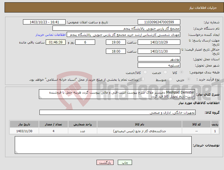Click the quantity cell showing 4

(x=53, y=131)
